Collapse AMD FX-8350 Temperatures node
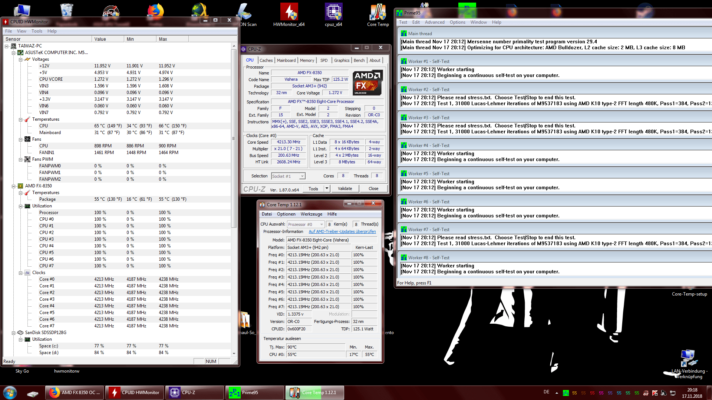Screen dimensions: 712x400 coord(21,193)
